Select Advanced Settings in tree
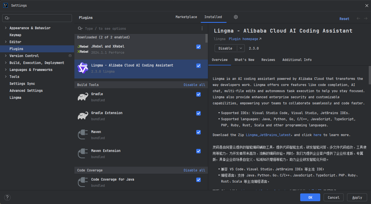Image resolution: width=371 pixels, height=204 pixels. click(26, 90)
